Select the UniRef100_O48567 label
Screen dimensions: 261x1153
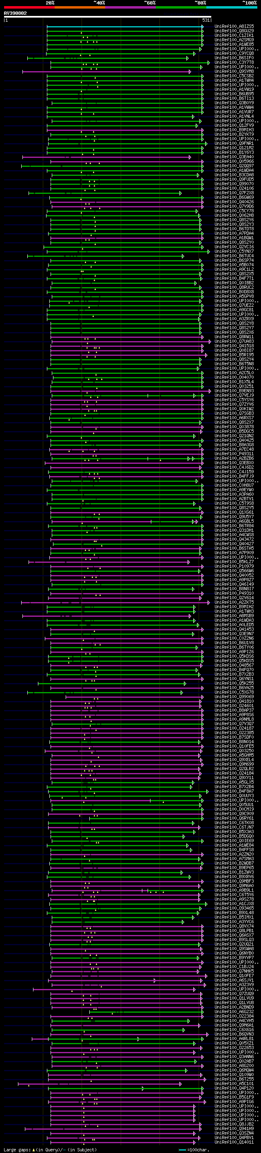pos(234,665)
